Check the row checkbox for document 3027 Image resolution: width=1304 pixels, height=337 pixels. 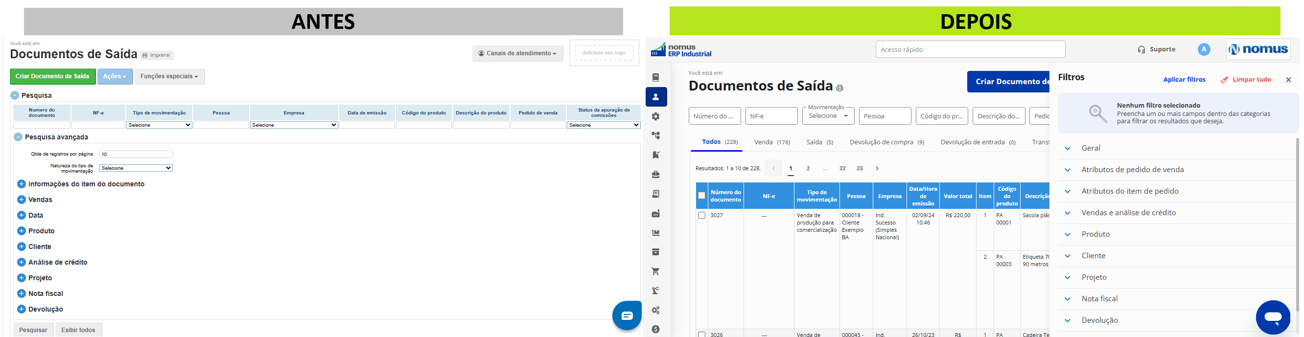coord(701,216)
